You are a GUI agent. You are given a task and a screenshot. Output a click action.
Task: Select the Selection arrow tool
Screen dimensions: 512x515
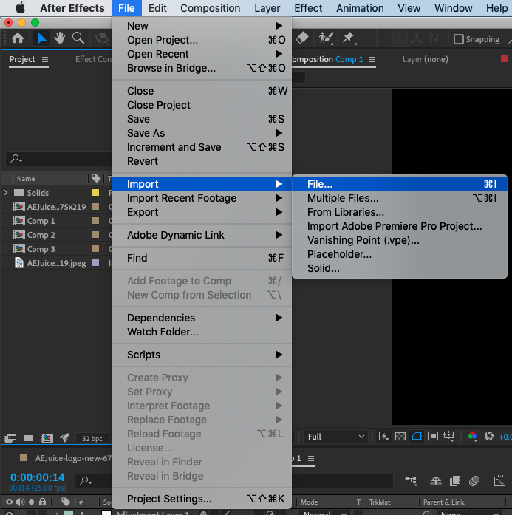41,38
